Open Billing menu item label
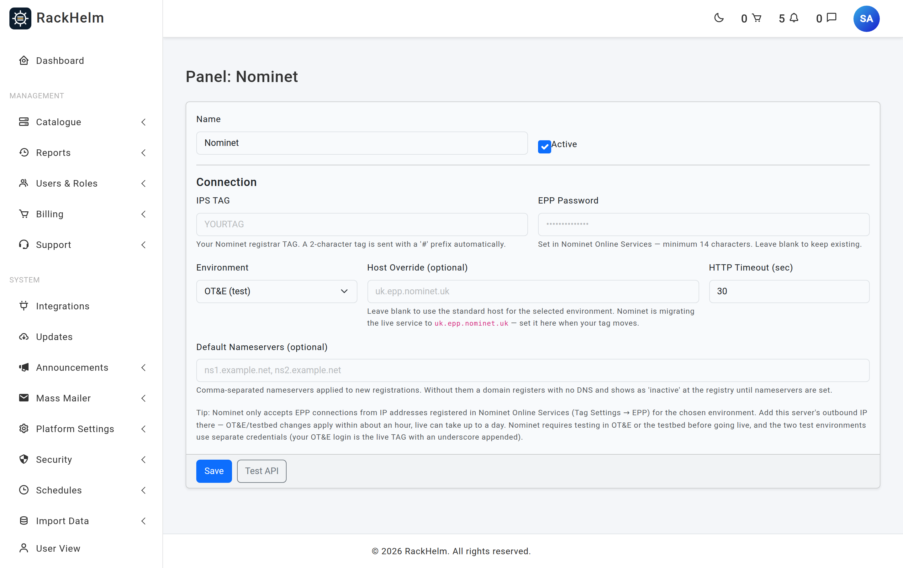The width and height of the screenshot is (903, 568). coord(50,214)
